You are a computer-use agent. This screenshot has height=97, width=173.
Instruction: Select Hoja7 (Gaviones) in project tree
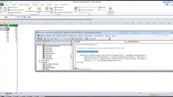point(49,53)
